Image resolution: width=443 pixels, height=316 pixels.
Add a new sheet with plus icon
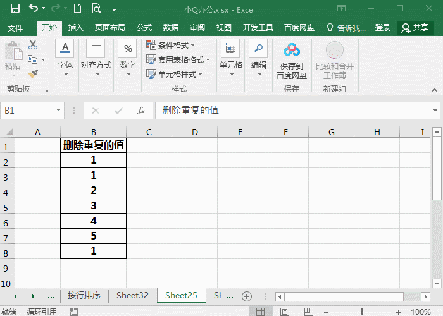247,296
